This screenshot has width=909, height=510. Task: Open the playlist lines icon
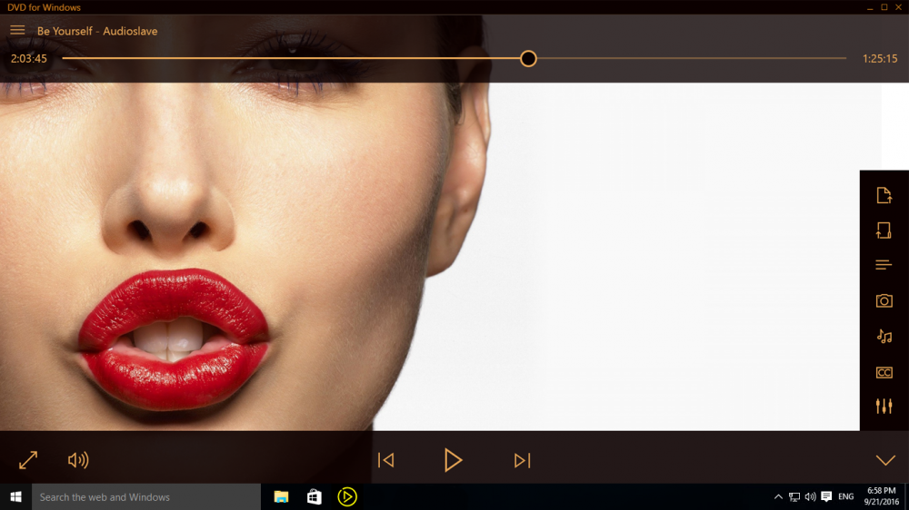click(884, 265)
